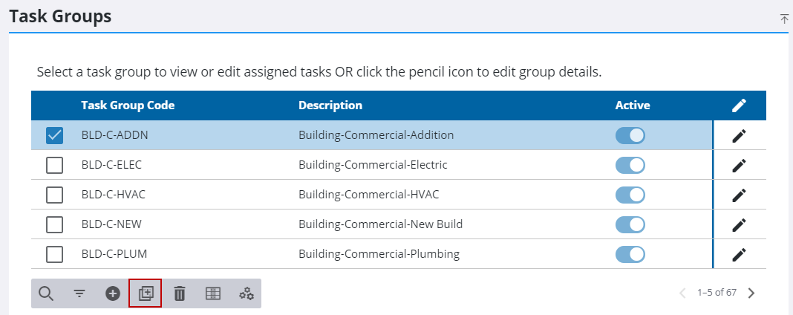Delete the selected group with trash icon
This screenshot has width=793, height=315.
pos(179,293)
